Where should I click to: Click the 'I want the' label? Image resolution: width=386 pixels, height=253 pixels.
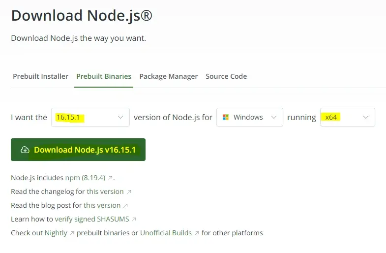(29, 117)
